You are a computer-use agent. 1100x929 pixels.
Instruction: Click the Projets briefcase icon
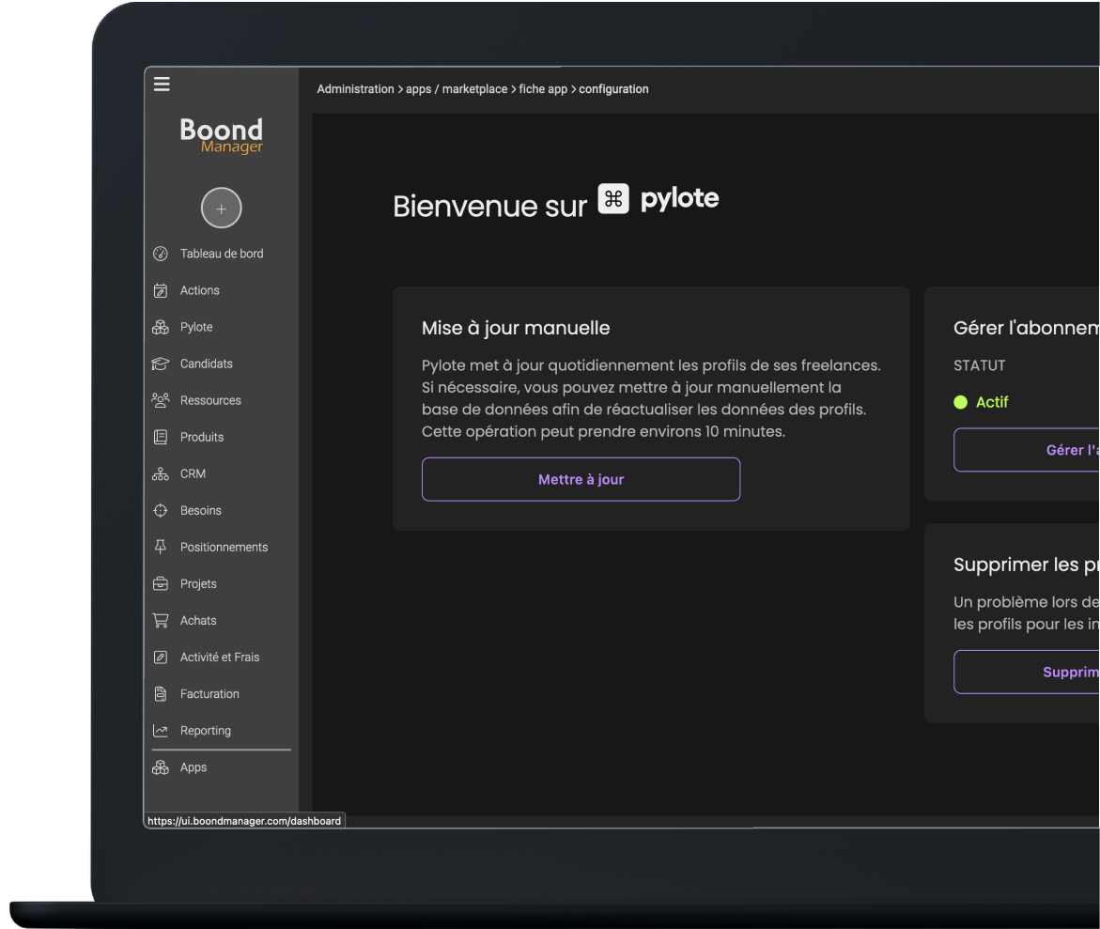tap(161, 583)
